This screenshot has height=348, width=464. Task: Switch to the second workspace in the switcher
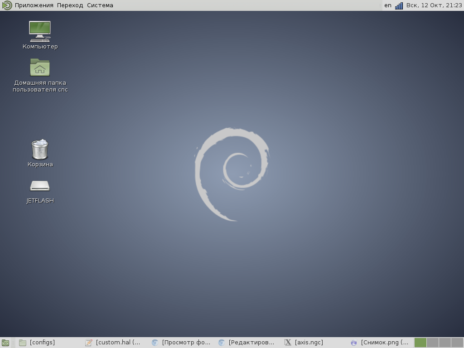click(432, 343)
